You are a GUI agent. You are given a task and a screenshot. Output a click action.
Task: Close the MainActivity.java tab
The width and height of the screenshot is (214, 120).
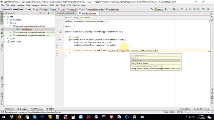[97, 13]
